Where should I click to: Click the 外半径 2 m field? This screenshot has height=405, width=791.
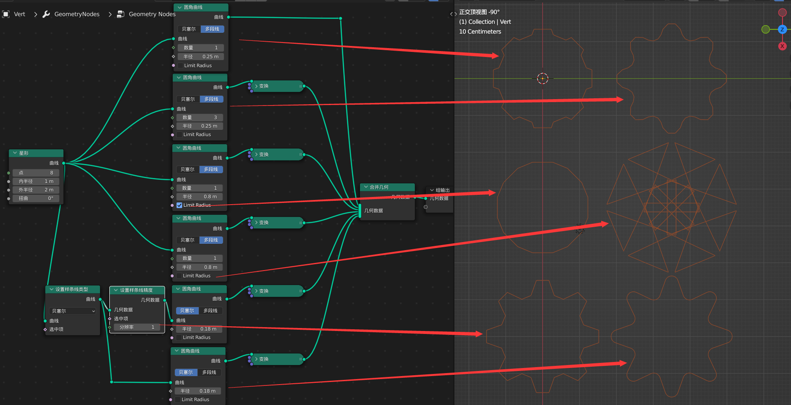36,190
